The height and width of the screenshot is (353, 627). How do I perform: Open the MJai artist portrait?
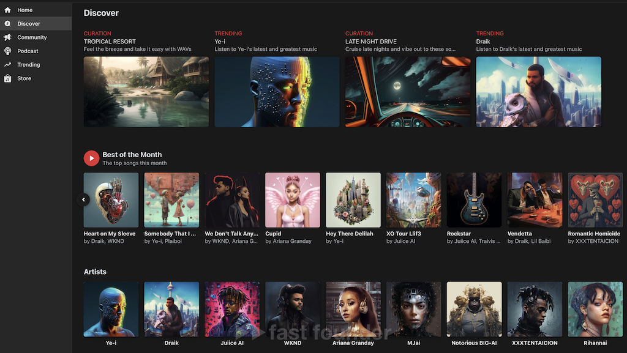click(x=413, y=310)
